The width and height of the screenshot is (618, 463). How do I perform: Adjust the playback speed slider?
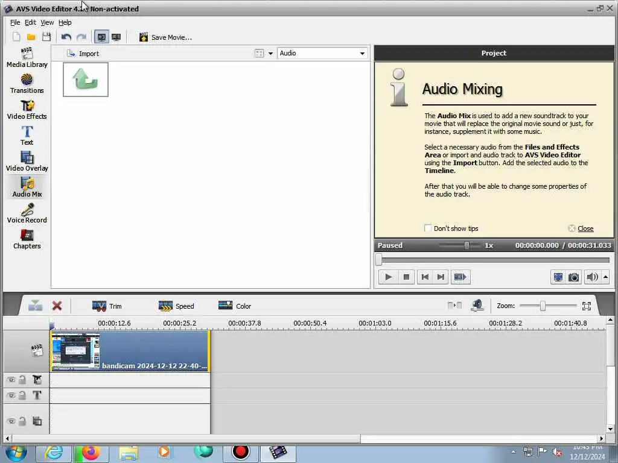click(x=467, y=245)
